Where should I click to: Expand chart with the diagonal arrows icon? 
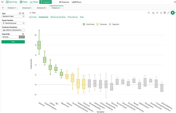(x=168, y=13)
